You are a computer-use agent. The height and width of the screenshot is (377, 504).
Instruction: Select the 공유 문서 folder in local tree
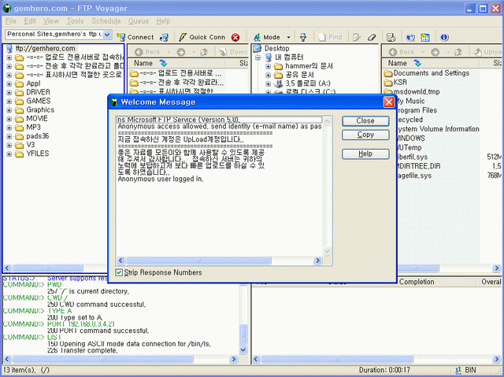(x=299, y=75)
